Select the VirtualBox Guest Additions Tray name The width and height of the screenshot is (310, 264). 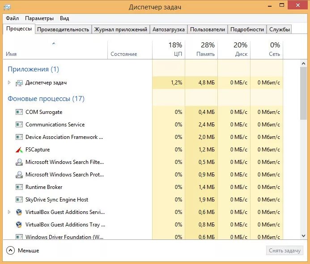(65, 225)
